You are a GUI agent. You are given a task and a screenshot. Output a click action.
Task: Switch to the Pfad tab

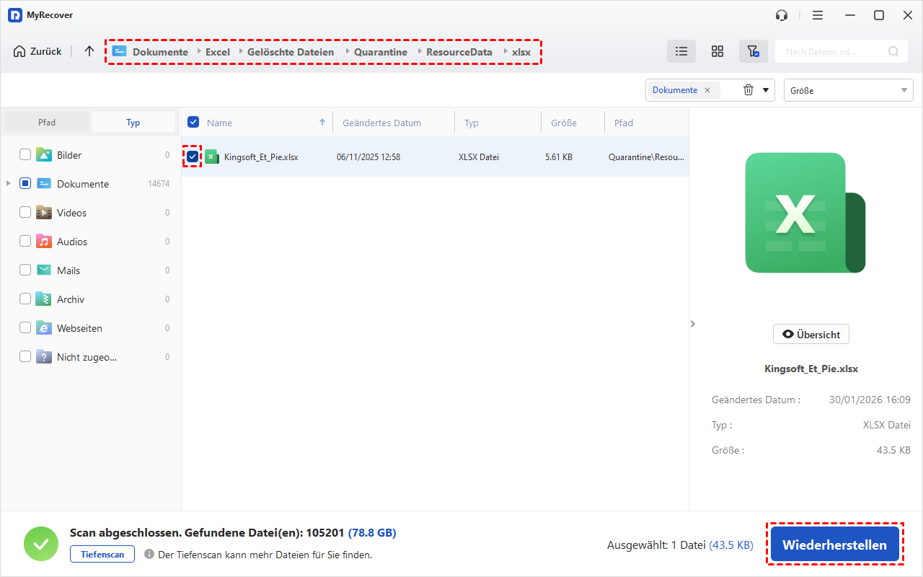tap(47, 123)
